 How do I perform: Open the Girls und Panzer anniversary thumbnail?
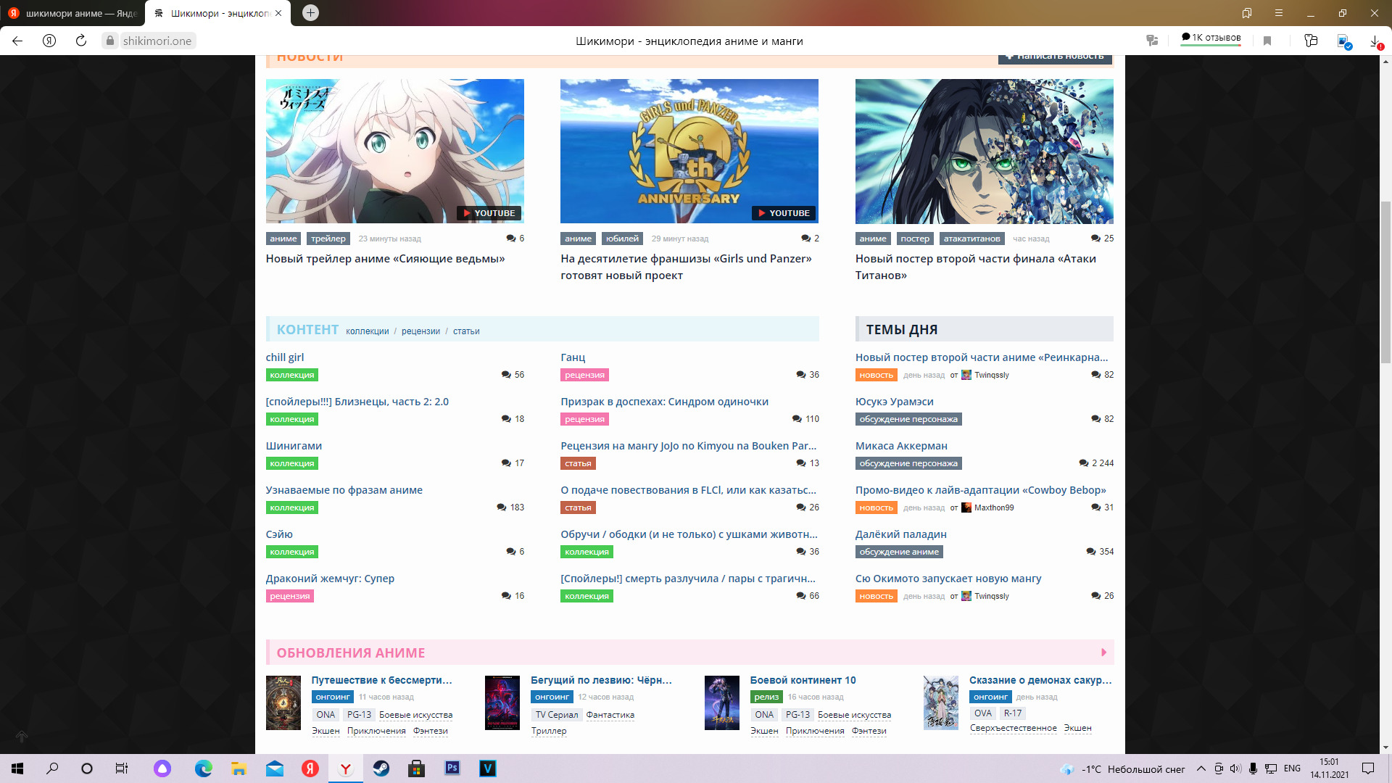pyautogui.click(x=689, y=151)
